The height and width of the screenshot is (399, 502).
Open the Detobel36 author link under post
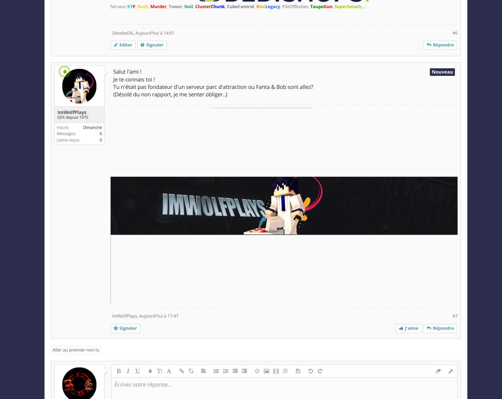(x=123, y=33)
